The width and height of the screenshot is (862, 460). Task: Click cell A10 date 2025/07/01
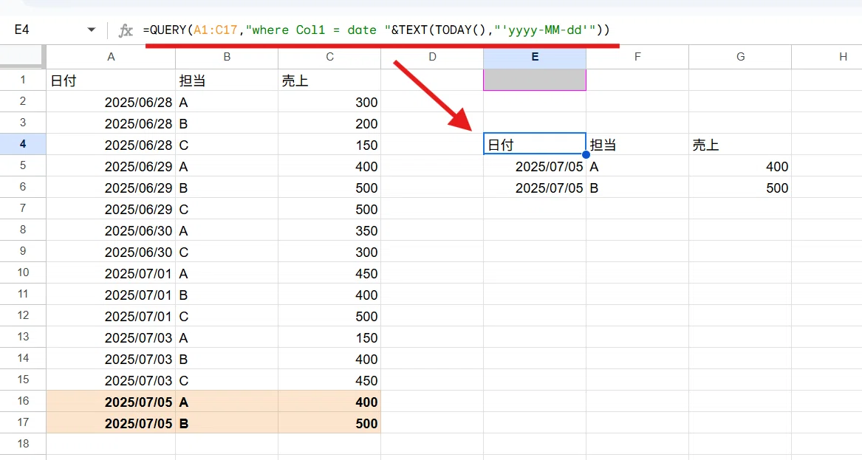(111, 273)
